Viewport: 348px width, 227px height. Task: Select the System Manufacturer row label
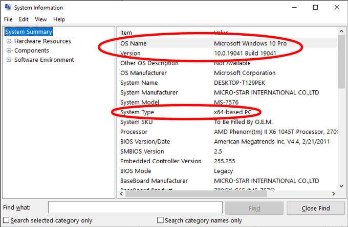(149, 92)
